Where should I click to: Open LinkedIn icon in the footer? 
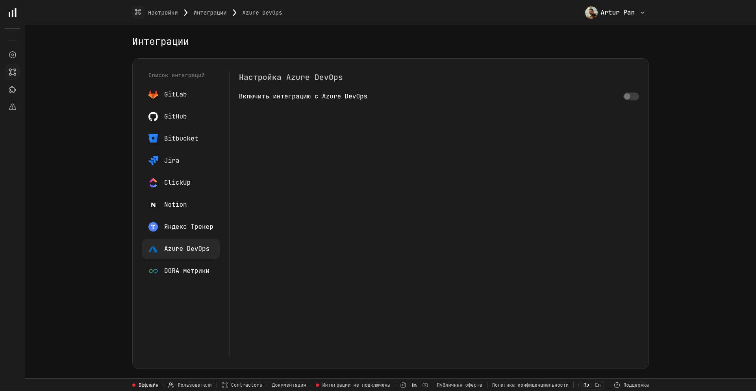click(414, 385)
